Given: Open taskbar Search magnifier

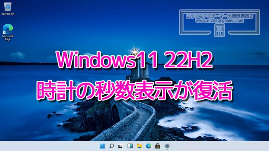Looking at the screenshot, I should pyautogui.click(x=112, y=146).
